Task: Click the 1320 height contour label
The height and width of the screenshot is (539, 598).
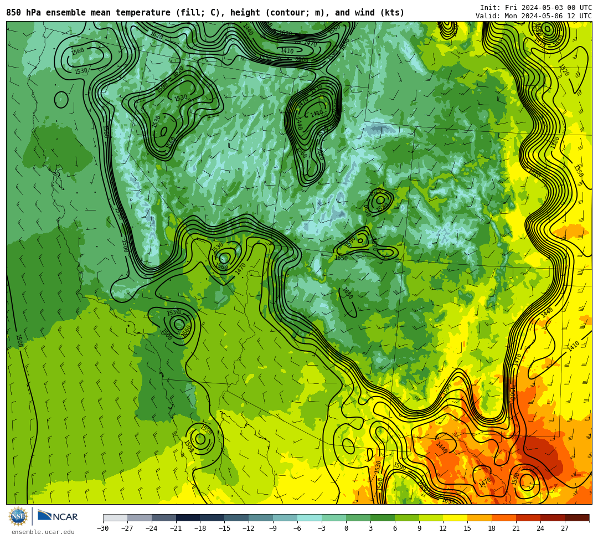Action: tap(564, 70)
